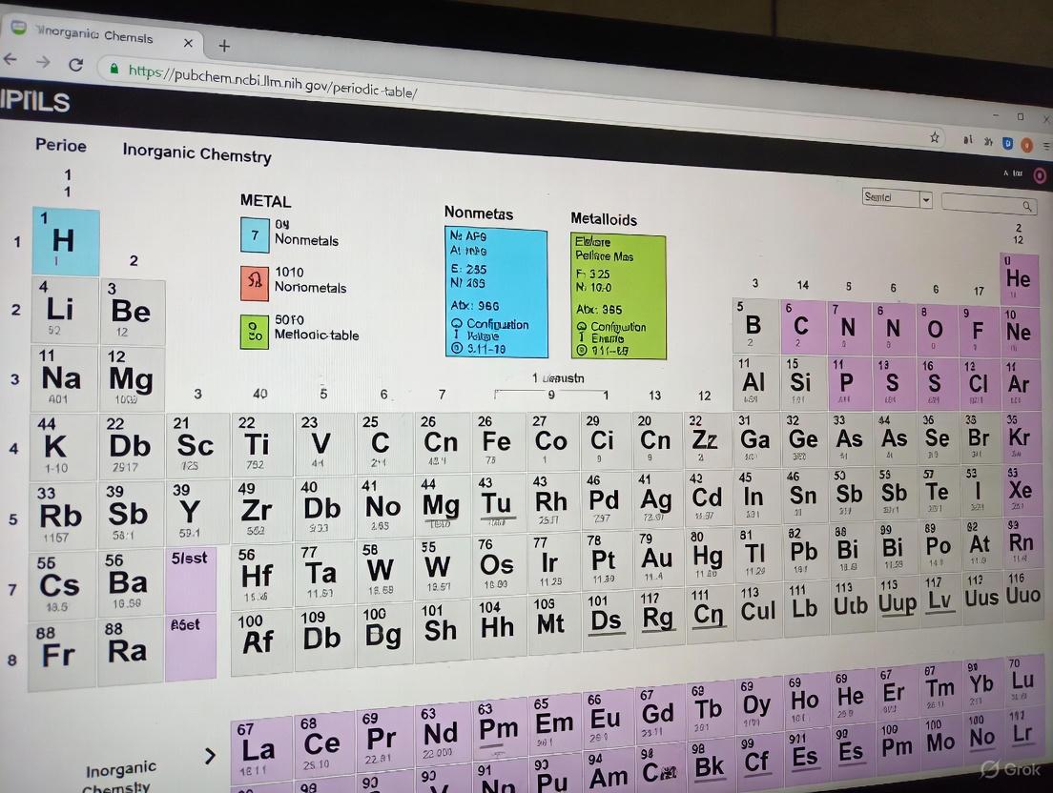Select the Be element cell
Screen dimensions: 1053x793
[133, 312]
